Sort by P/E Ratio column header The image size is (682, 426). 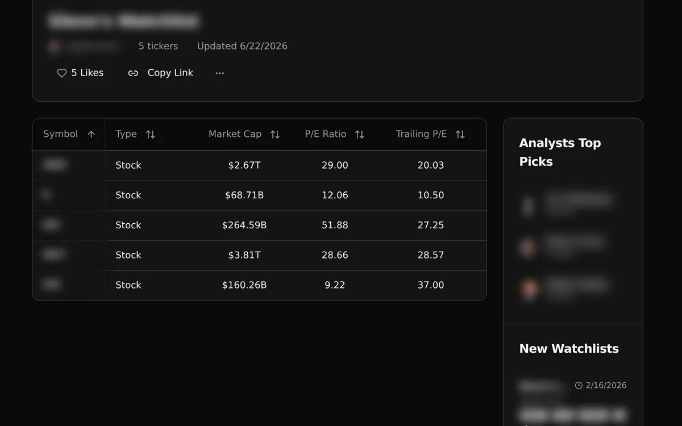point(335,134)
